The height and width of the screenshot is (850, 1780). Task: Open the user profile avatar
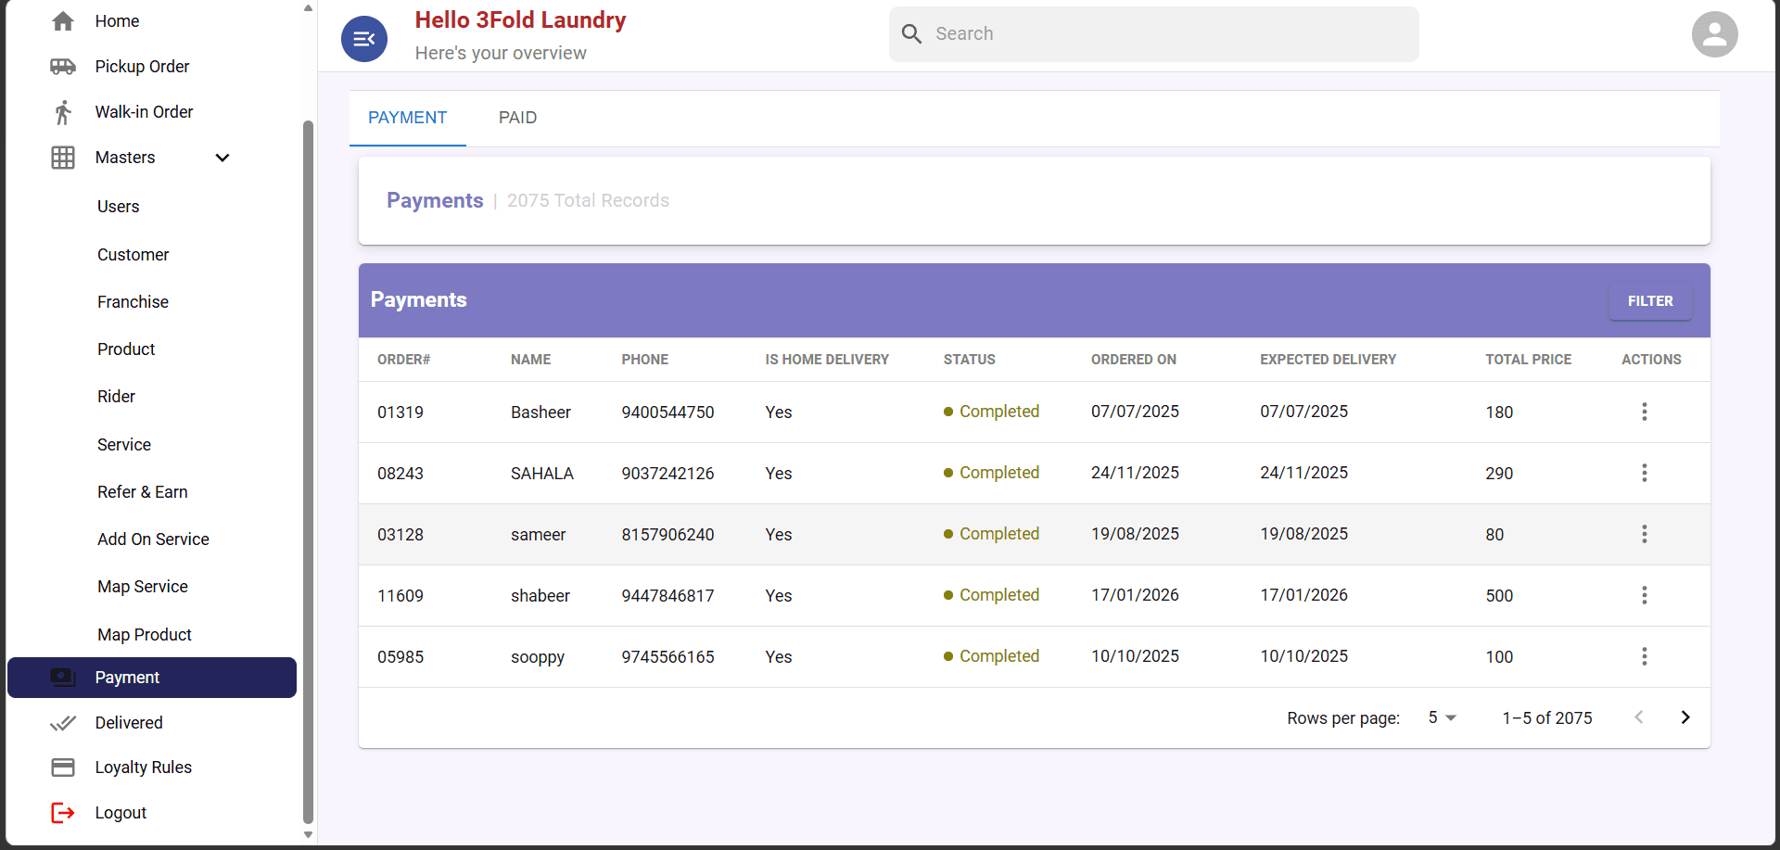[1715, 34]
